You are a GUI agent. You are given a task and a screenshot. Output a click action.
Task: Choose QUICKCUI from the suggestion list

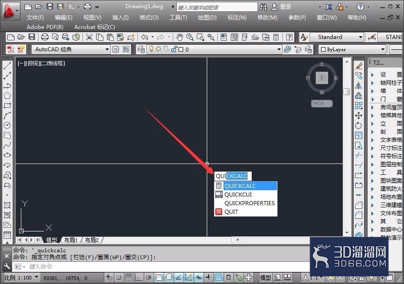[246, 194]
